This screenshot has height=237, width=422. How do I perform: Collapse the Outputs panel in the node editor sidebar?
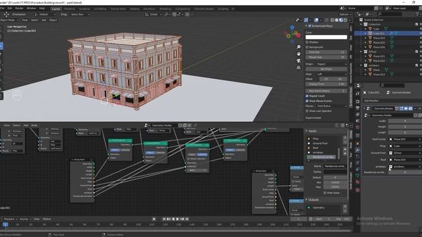point(306,199)
